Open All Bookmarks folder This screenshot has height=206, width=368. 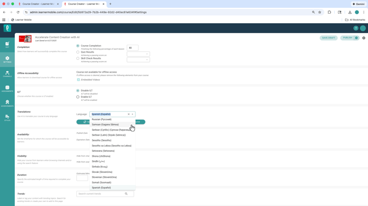coord(355,20)
